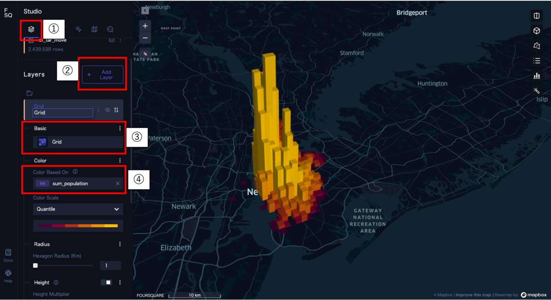
Task: Show the map legend icon
Action: click(x=536, y=61)
